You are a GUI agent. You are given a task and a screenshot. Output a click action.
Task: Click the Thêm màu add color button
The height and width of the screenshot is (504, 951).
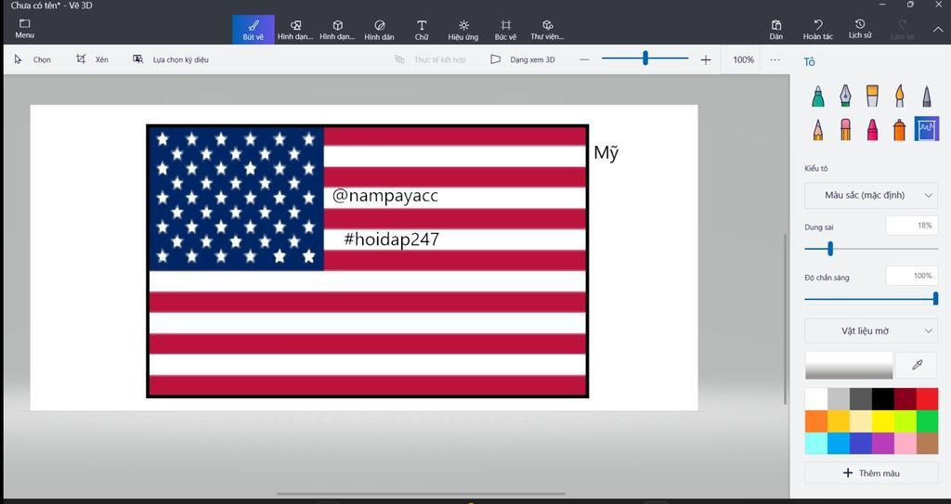pyautogui.click(x=871, y=473)
